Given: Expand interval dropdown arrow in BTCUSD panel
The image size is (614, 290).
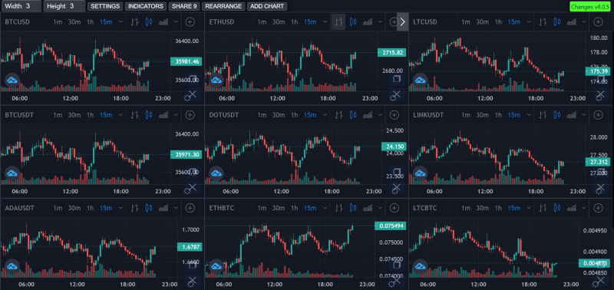Looking at the screenshot, I should click(119, 22).
